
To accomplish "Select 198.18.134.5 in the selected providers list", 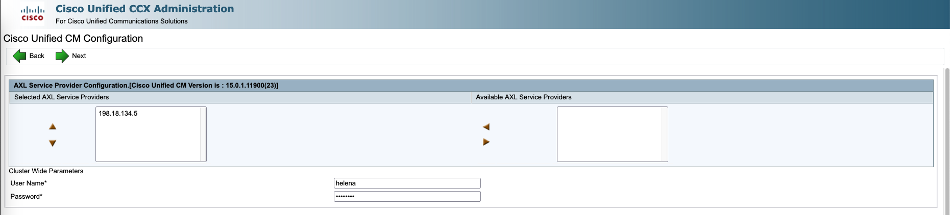I will pos(118,114).
